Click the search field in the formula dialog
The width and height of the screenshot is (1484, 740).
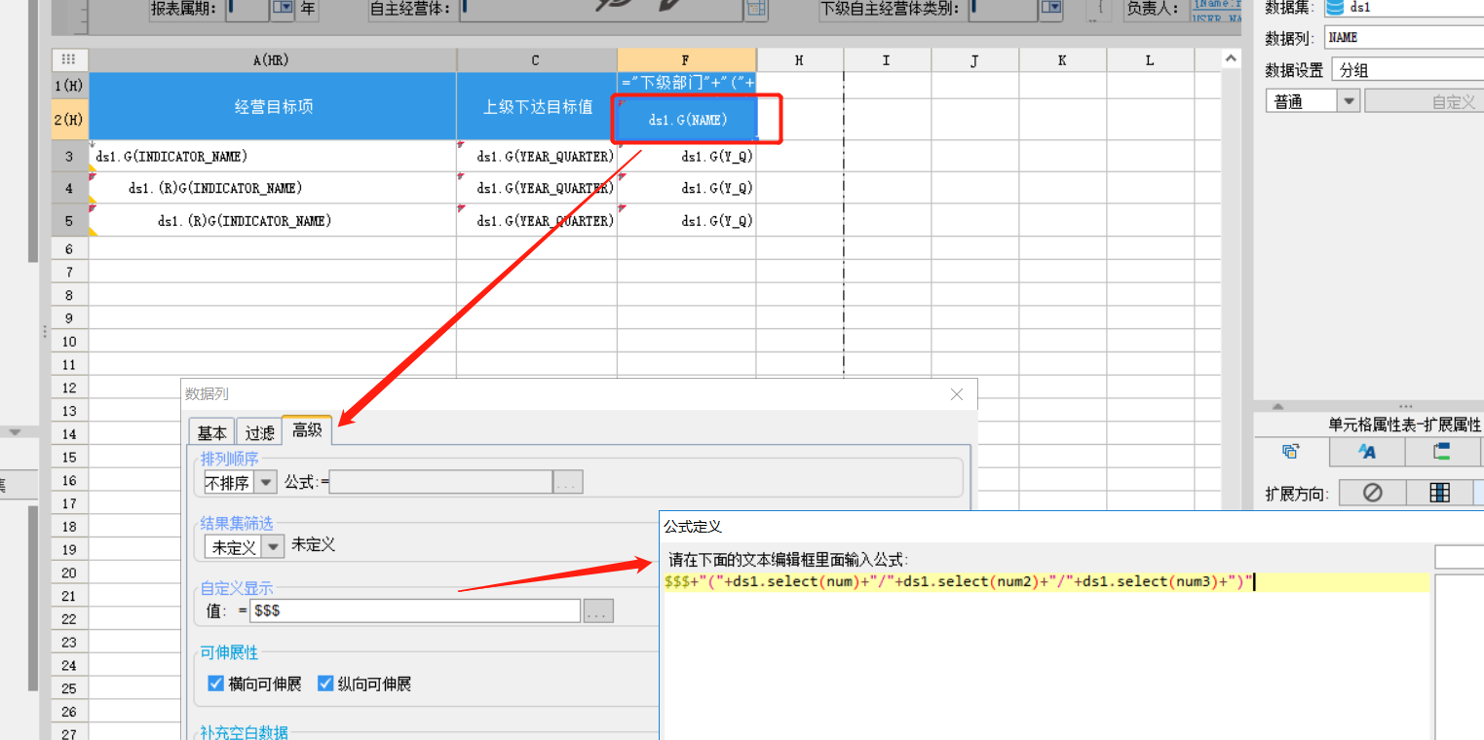(x=1459, y=557)
